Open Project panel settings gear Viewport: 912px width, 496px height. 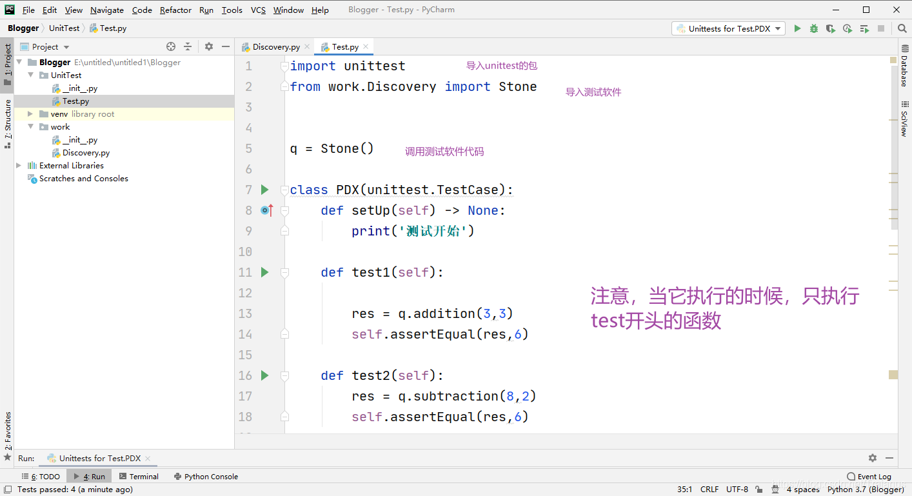pyautogui.click(x=209, y=46)
